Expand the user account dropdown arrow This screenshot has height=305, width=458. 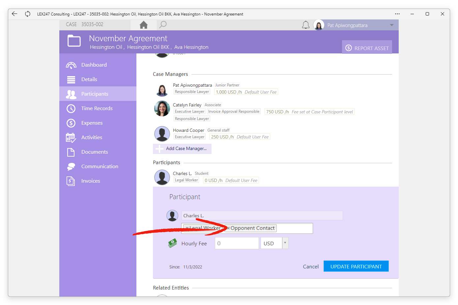point(392,25)
